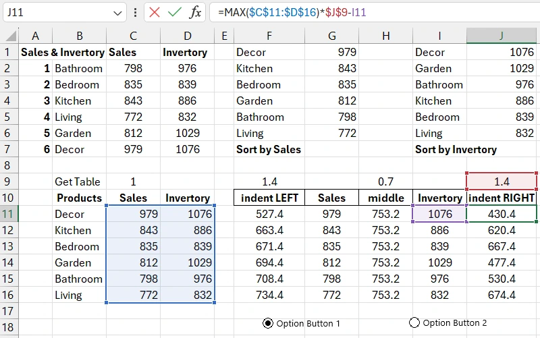This screenshot has height=338, width=540.
Task: Click the formula bar options dots
Action: 136,12
